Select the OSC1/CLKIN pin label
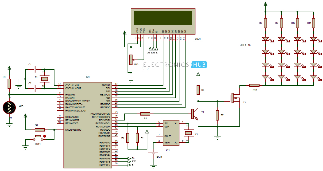This screenshot has height=171, width=323. 72,85
